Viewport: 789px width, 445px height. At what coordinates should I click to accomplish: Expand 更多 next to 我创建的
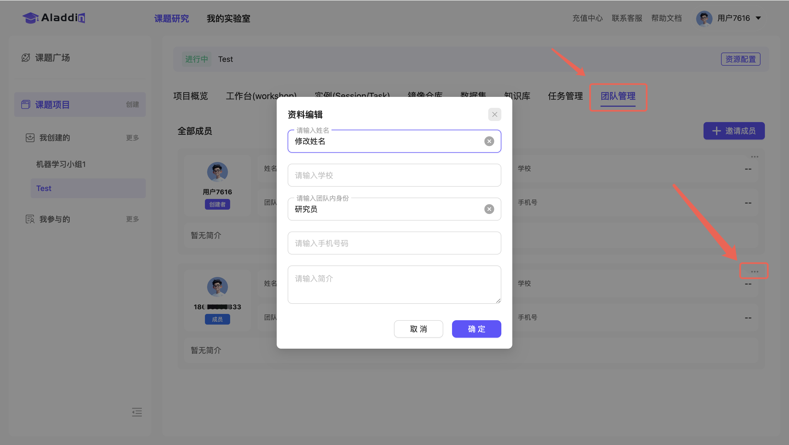132,138
